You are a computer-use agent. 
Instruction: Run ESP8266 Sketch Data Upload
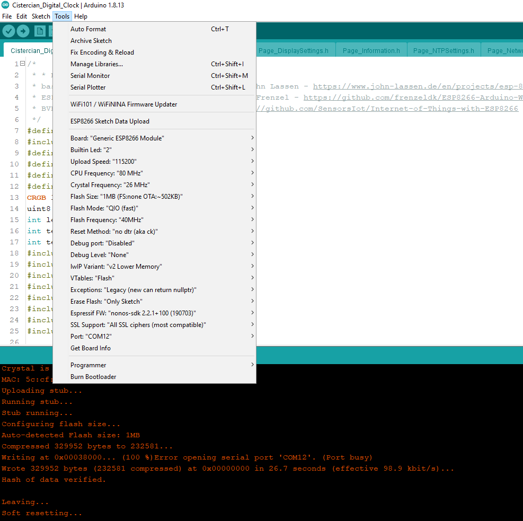154,121
